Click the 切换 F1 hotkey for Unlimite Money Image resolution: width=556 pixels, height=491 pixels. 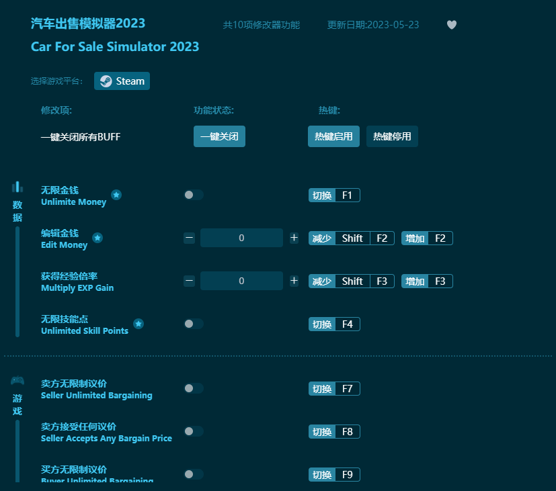334,195
